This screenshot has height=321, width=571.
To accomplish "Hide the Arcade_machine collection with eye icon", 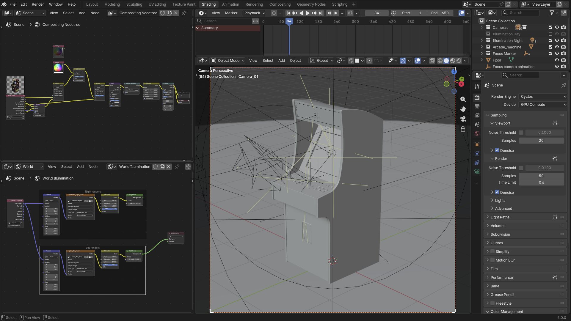I will (557, 47).
